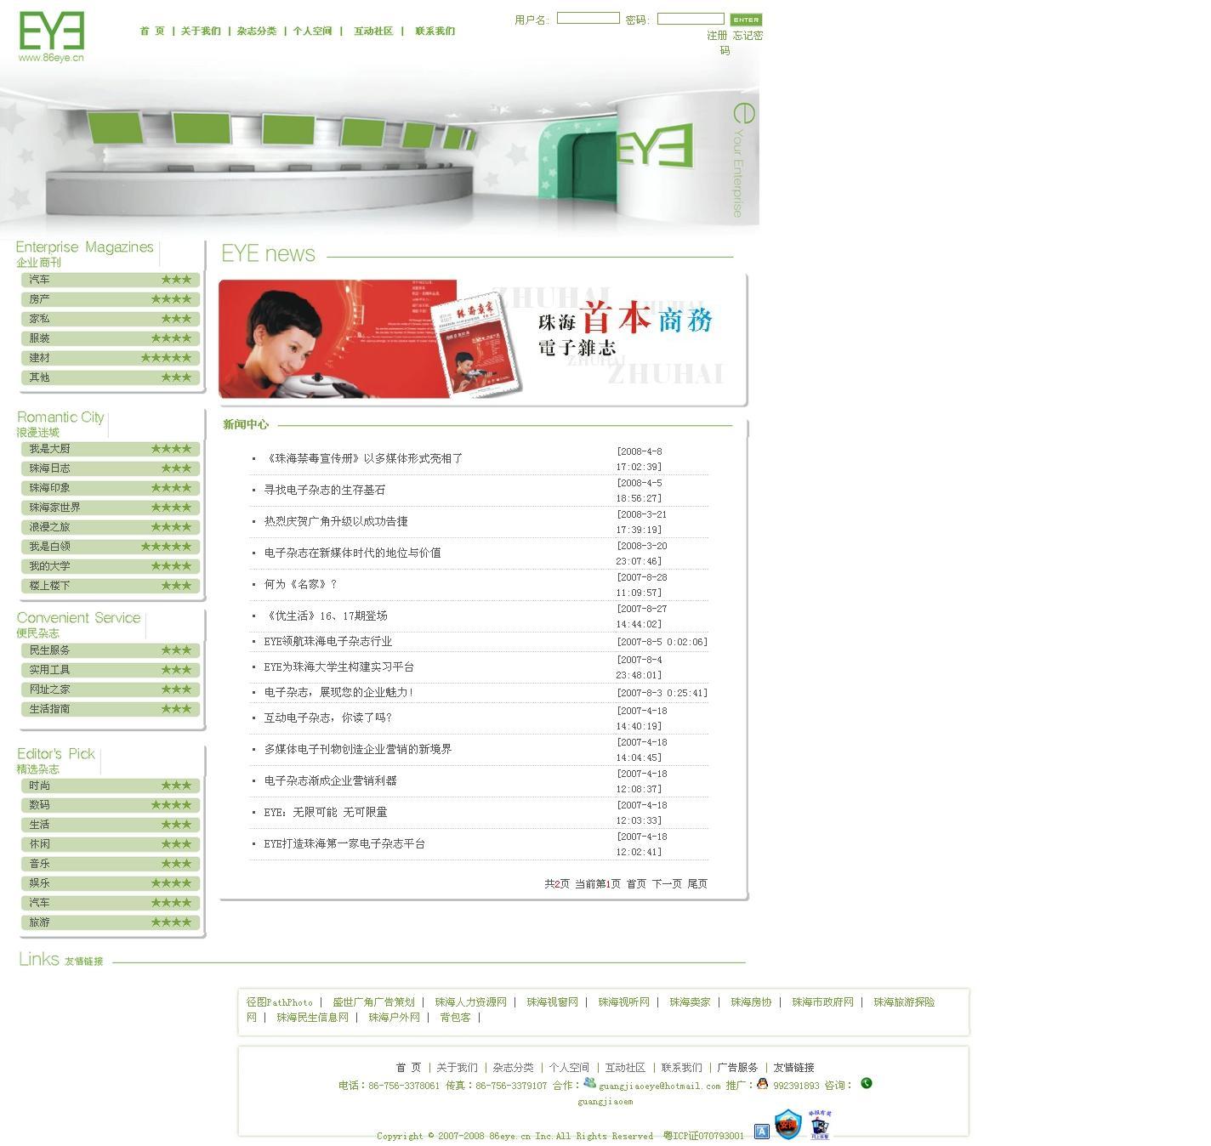Open 关于我们 in the top navigation
1211x1146 pixels.
tap(201, 31)
